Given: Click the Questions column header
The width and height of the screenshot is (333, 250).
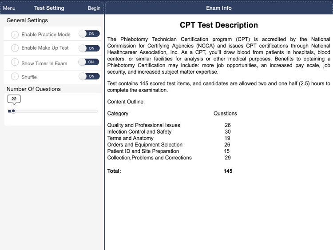Looking at the screenshot, I should (x=225, y=113).
